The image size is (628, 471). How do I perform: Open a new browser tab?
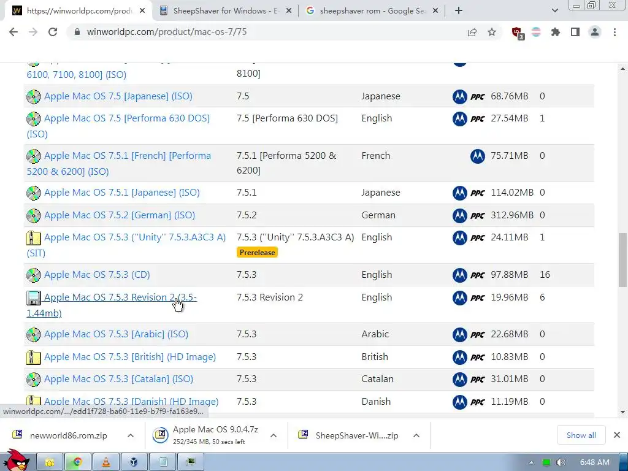tap(459, 11)
